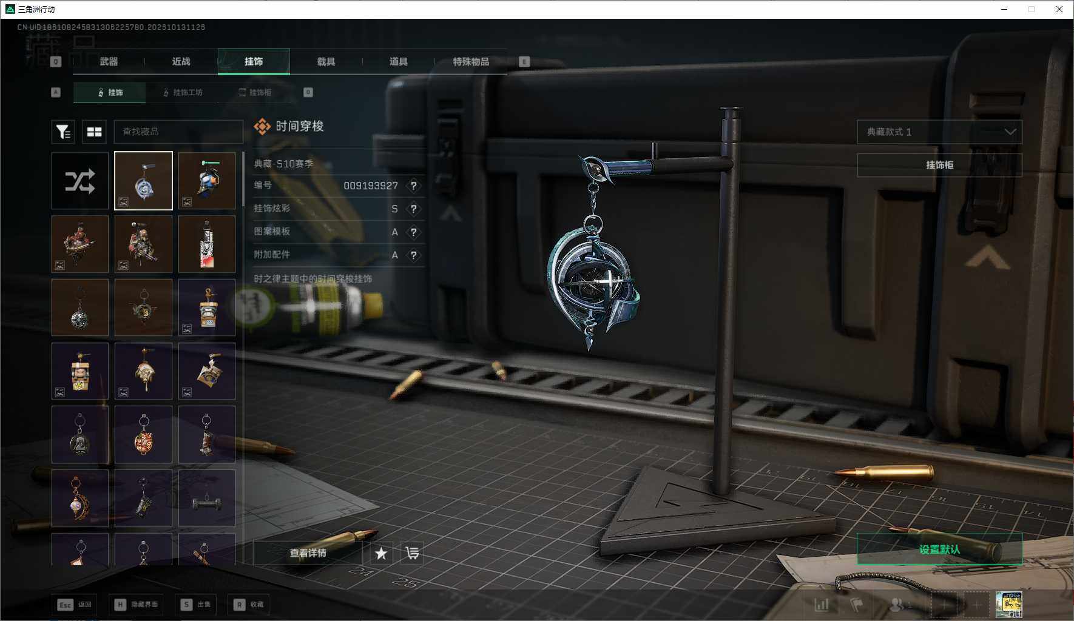This screenshot has height=621, width=1074.
Task: Click the S 出售 button
Action: [x=195, y=605]
